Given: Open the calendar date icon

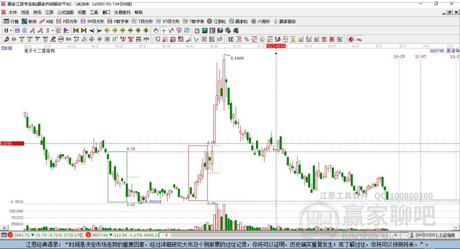Looking at the screenshot, I should click(197, 31).
